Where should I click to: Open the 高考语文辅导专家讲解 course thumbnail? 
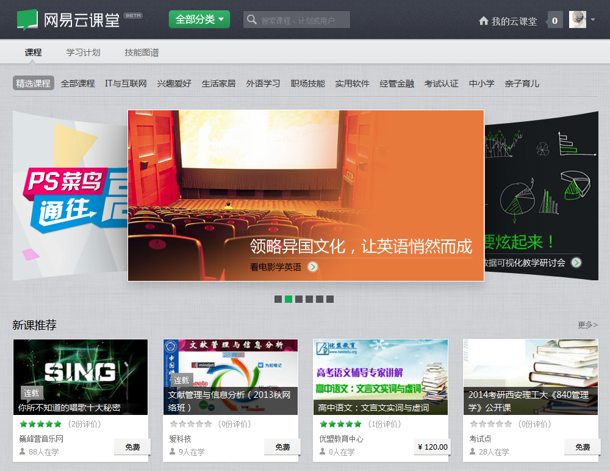coord(381,377)
